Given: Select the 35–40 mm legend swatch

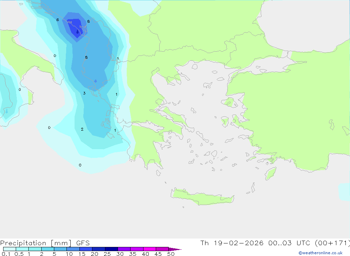Looking at the screenshot, I should coord(137,249).
